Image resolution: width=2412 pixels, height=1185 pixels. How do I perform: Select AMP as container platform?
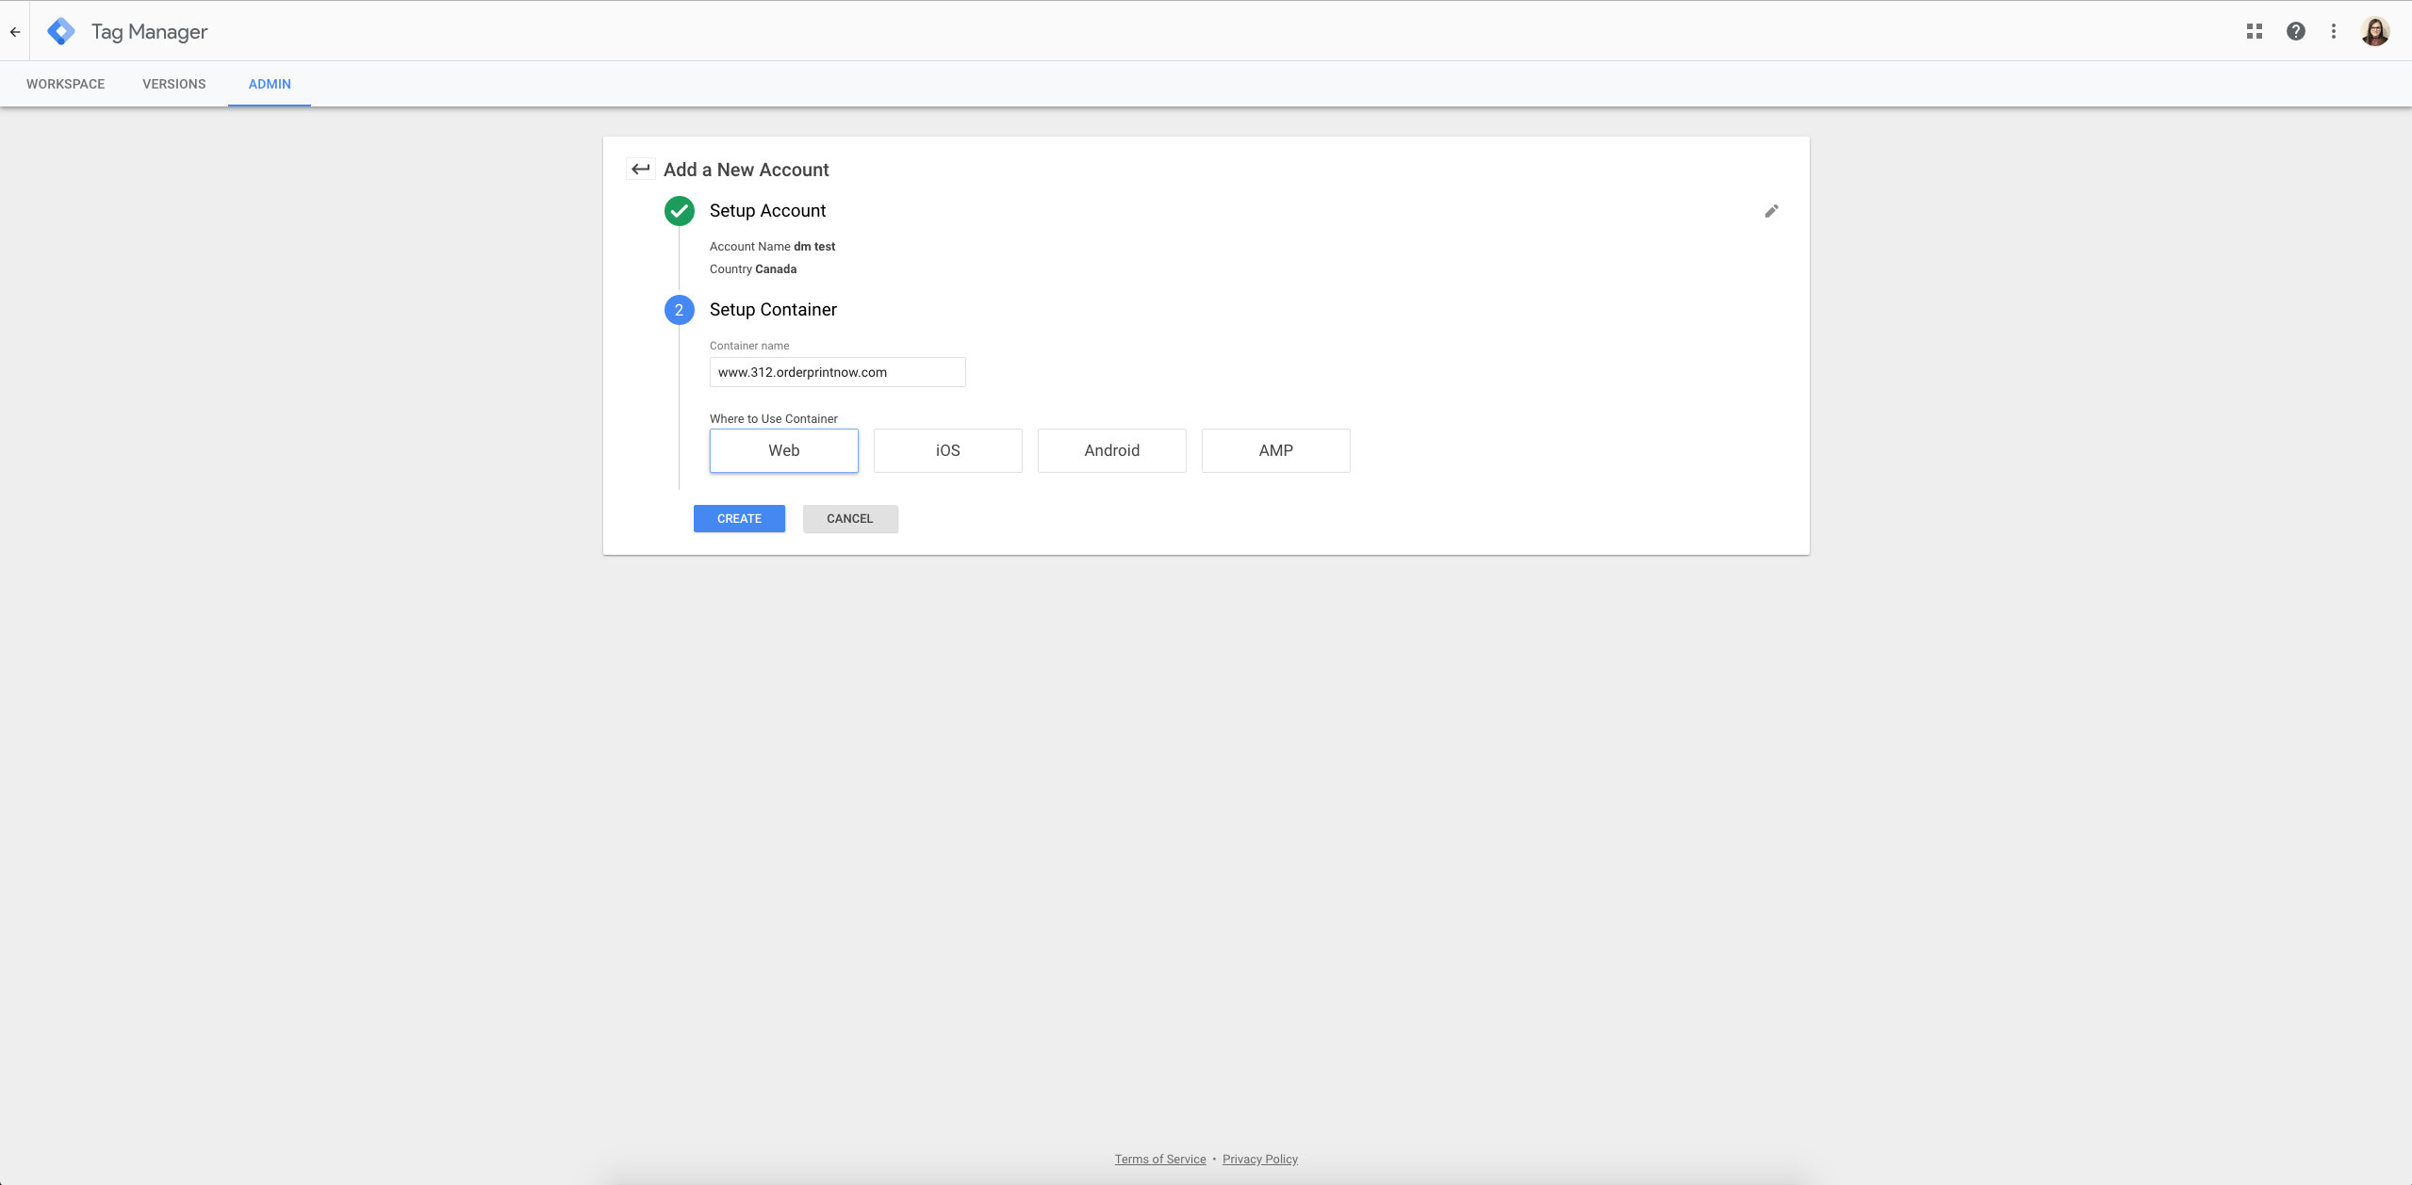coord(1275,450)
